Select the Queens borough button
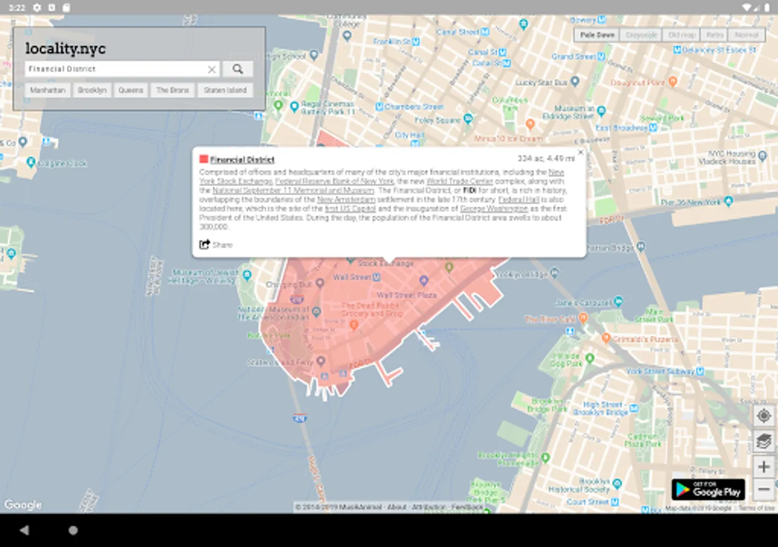Screen dimensions: 778x547 (x=131, y=90)
